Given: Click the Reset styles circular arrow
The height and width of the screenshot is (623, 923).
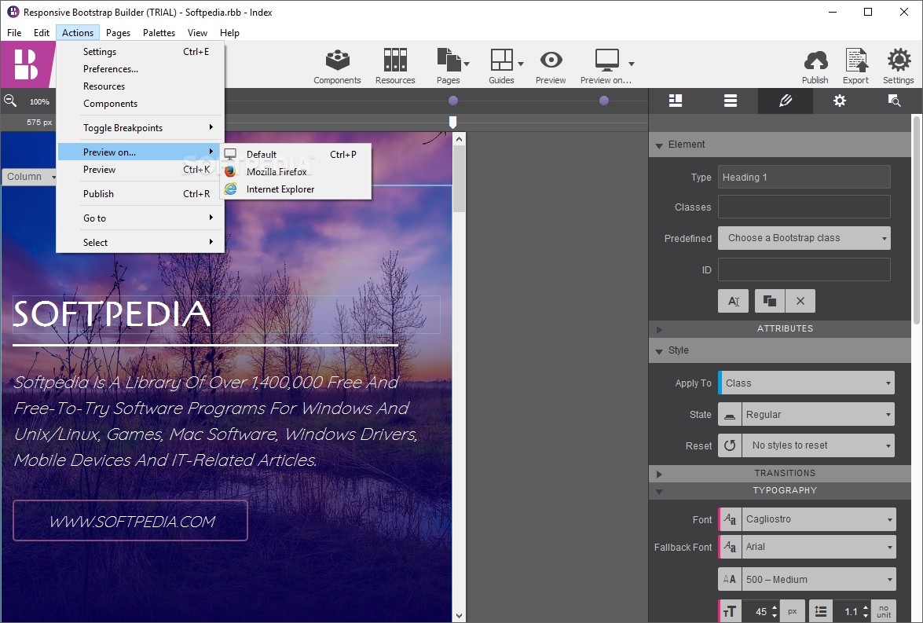Looking at the screenshot, I should click(729, 445).
